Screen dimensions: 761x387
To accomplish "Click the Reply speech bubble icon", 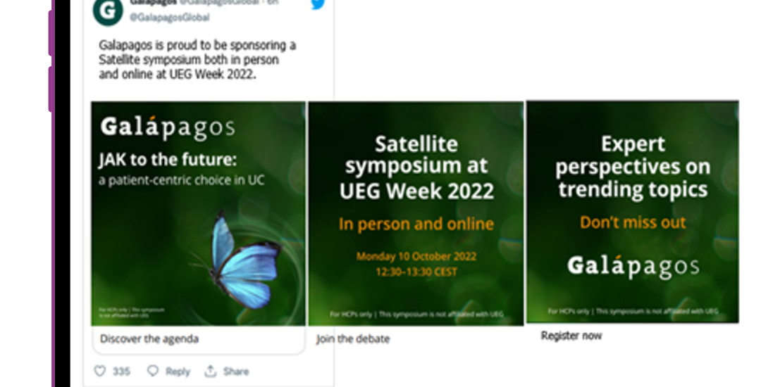I will (153, 371).
